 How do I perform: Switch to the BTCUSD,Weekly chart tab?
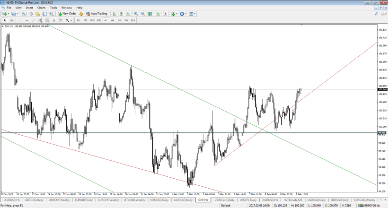click(134, 200)
